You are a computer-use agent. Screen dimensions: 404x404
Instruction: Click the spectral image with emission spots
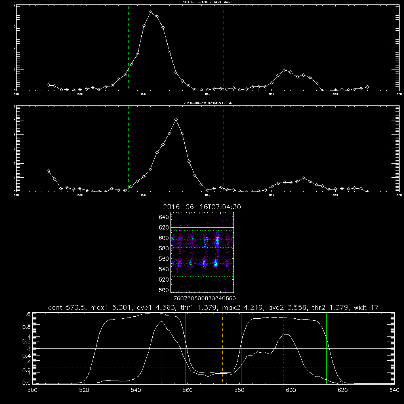(202, 252)
